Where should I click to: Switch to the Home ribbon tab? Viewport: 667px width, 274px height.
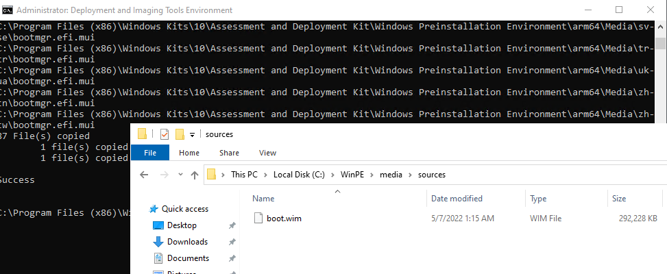189,153
